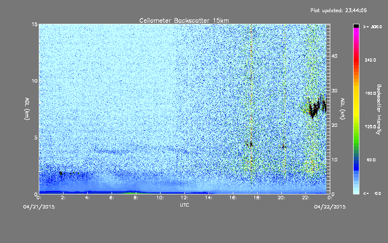Click the '240.0' colorbar label
Screen dimensions: 388x243
371,60
